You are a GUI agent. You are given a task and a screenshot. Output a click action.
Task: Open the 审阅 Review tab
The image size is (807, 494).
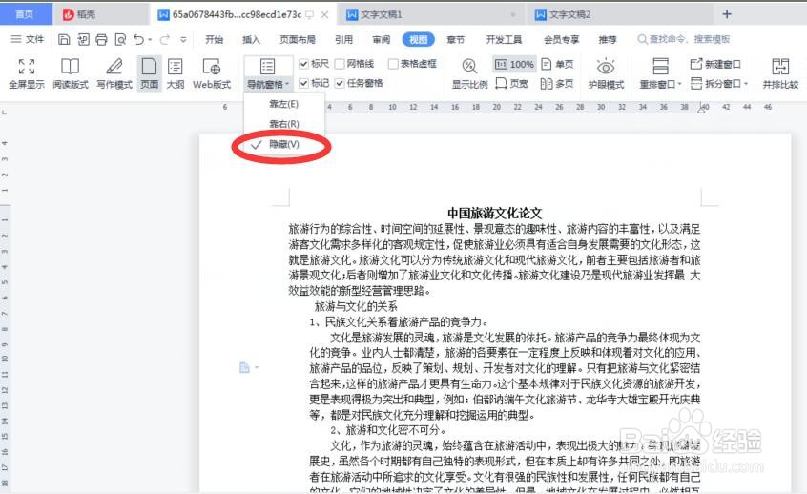[x=382, y=40]
